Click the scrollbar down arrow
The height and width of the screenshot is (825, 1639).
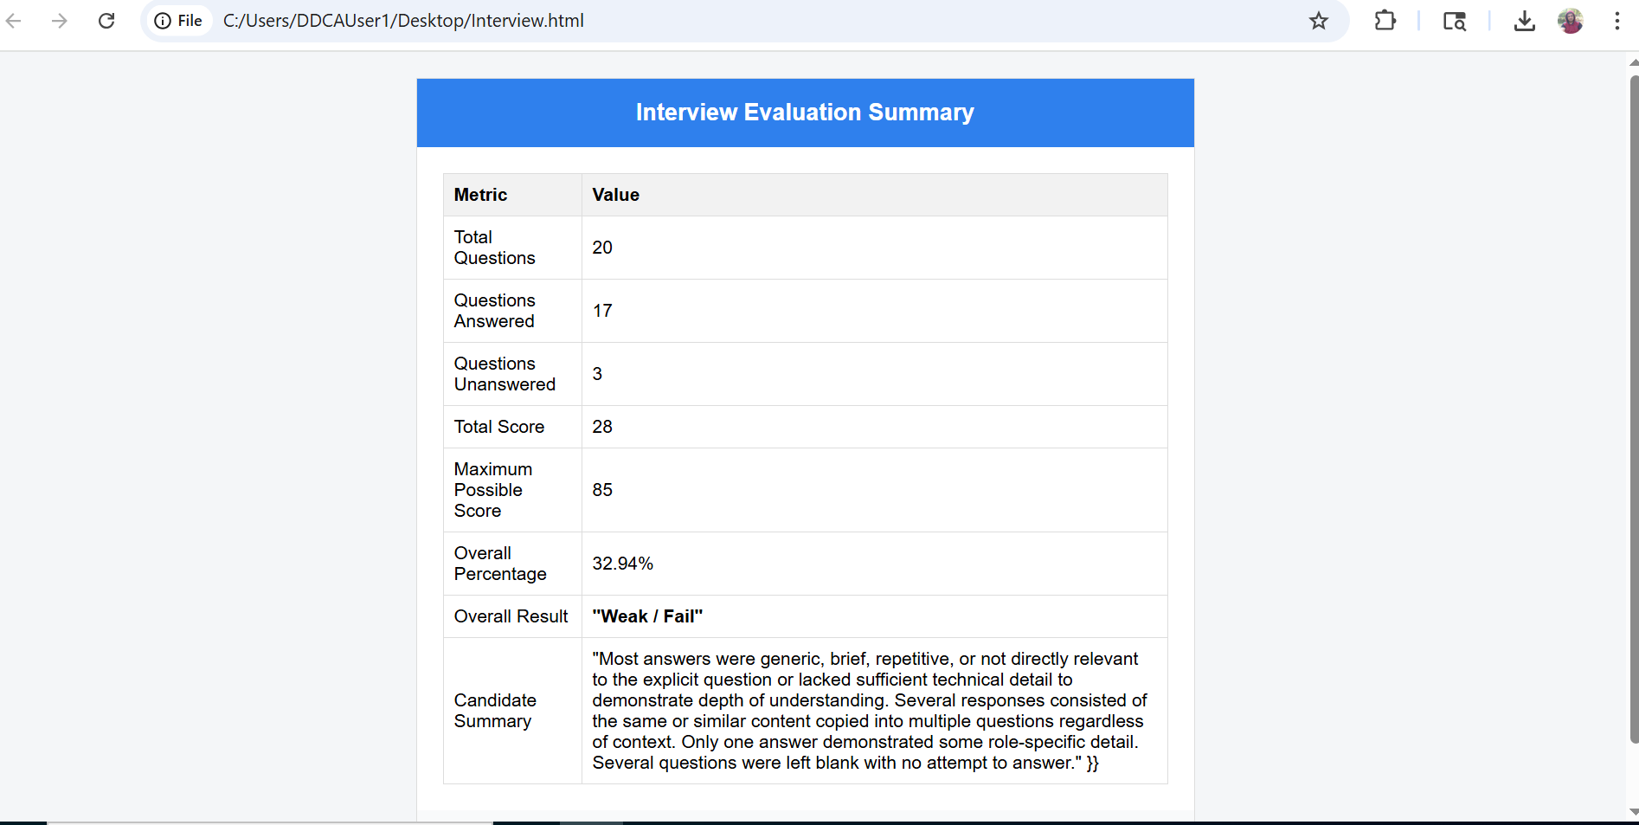coord(1633,811)
